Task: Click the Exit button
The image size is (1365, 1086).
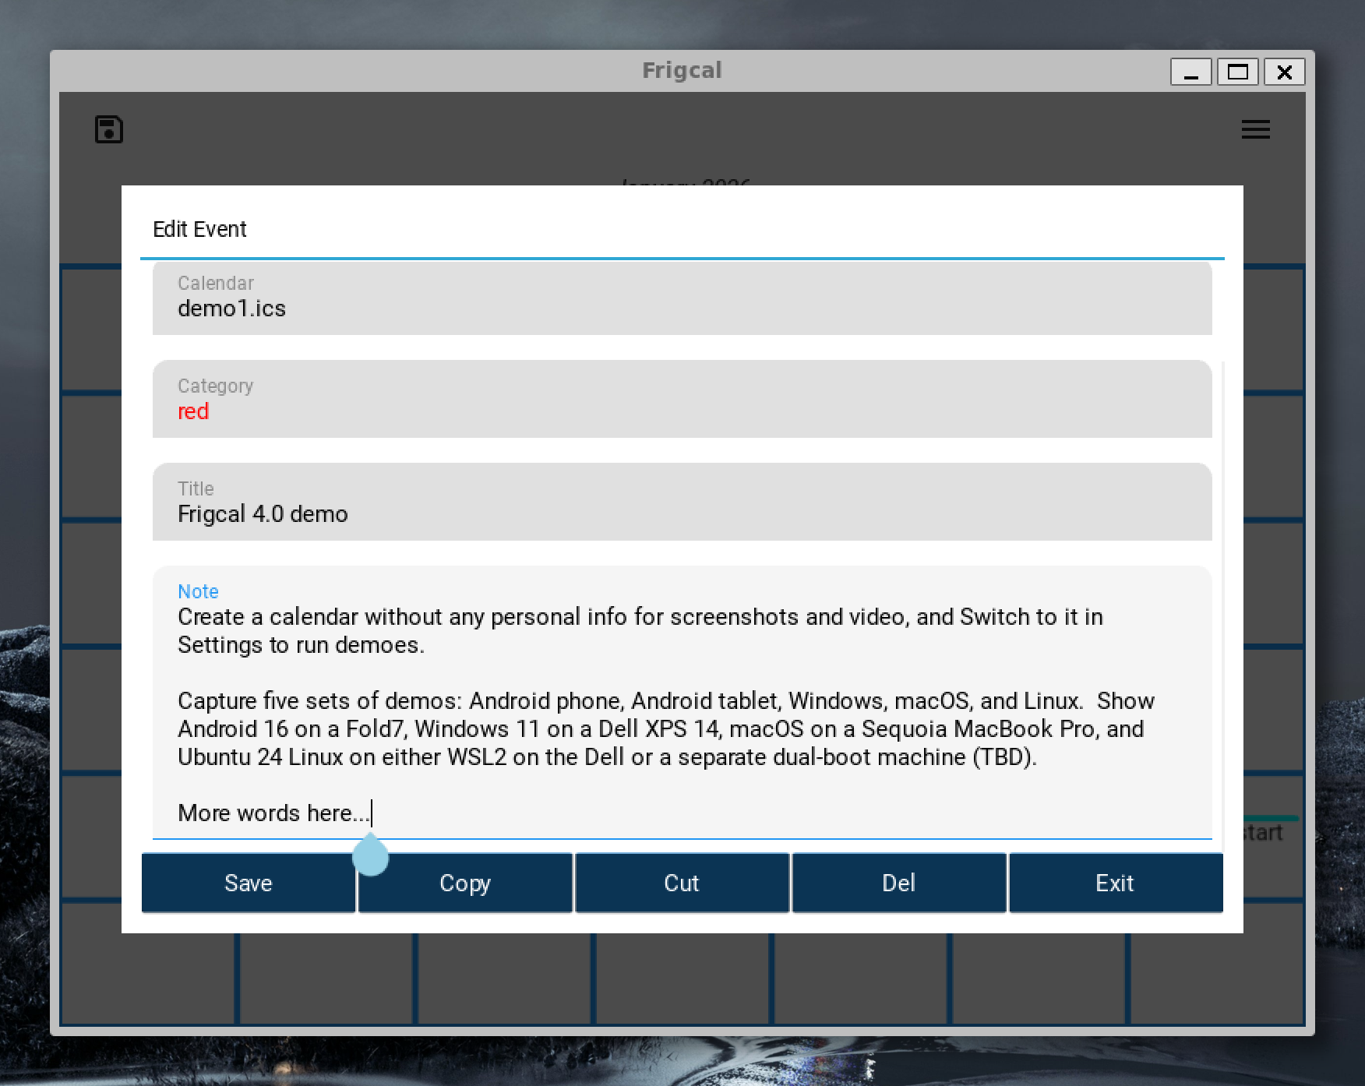Action: point(1116,883)
